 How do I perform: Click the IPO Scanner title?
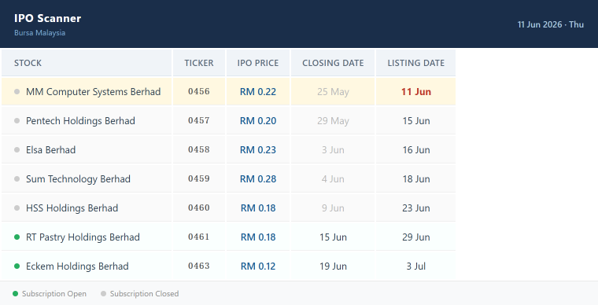(x=48, y=18)
